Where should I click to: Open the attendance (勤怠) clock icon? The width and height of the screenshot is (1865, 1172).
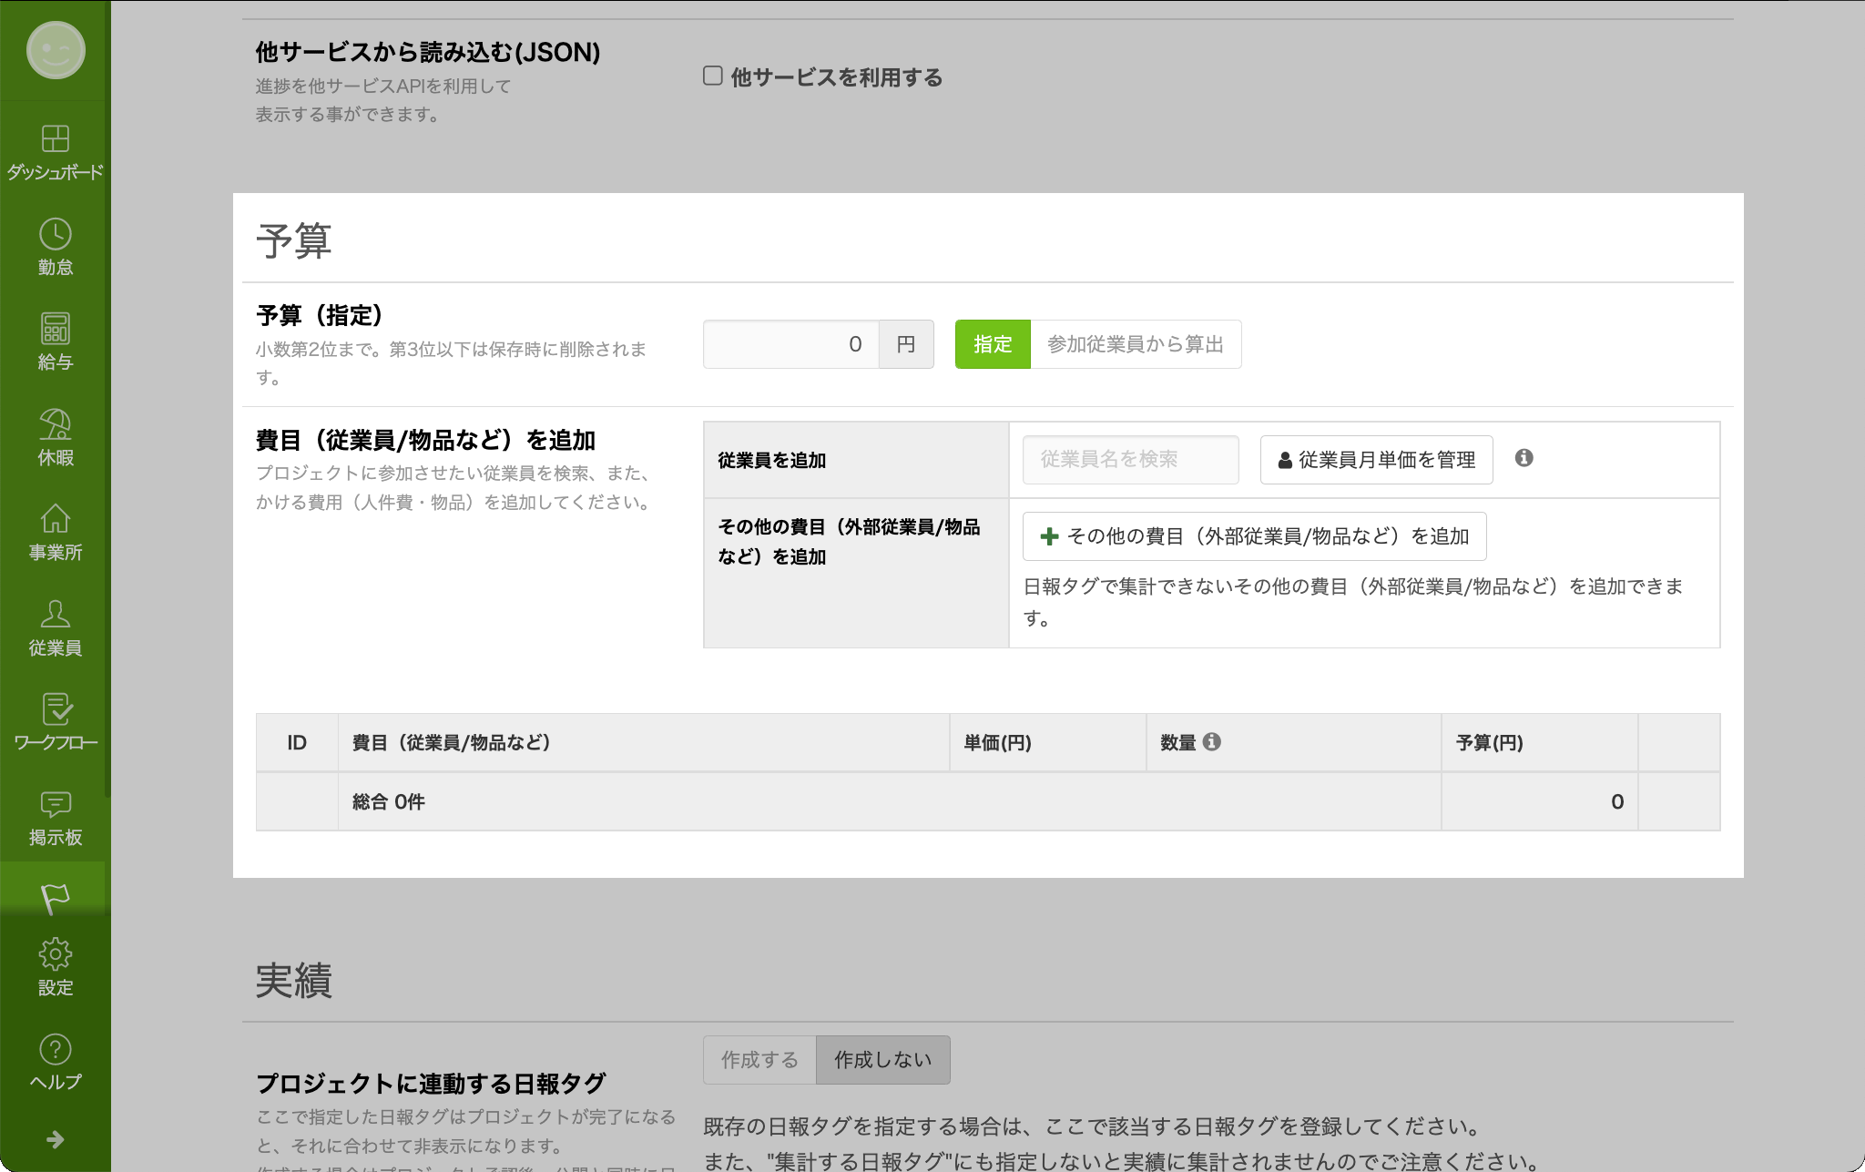click(x=55, y=246)
